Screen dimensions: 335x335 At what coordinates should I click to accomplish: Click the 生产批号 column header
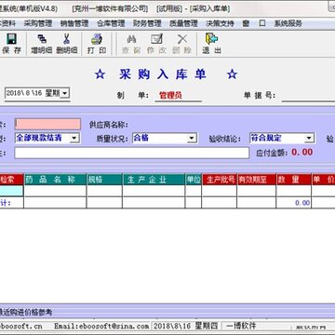tap(220, 180)
